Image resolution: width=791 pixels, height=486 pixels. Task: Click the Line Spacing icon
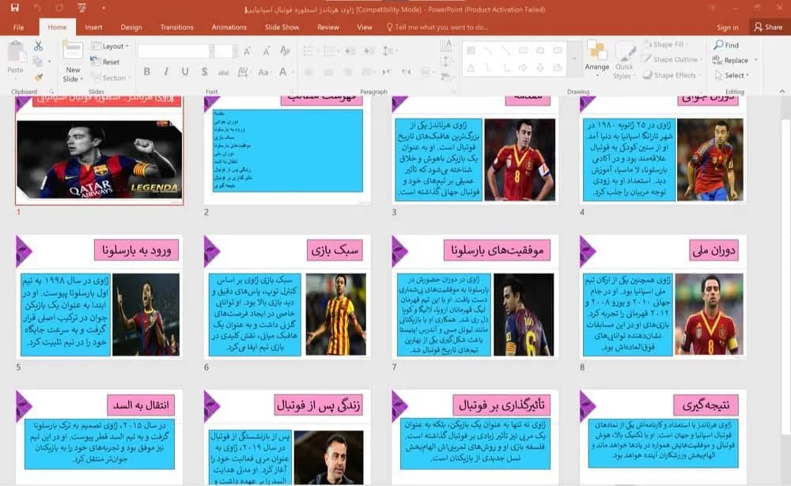pyautogui.click(x=388, y=51)
